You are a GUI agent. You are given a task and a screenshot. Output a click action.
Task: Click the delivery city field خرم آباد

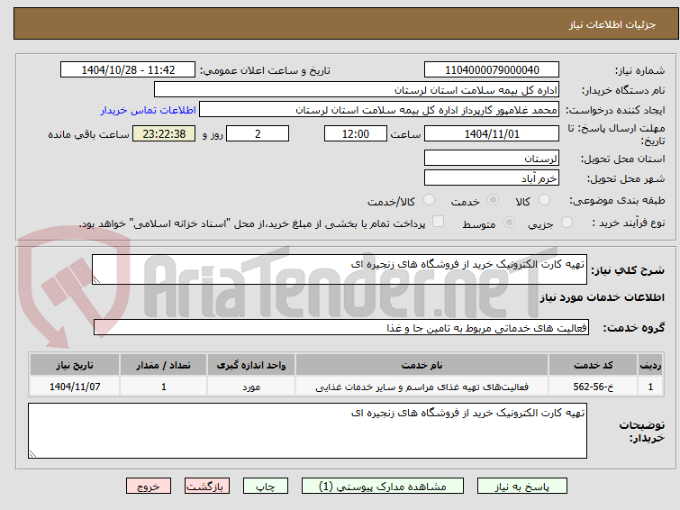pos(492,178)
